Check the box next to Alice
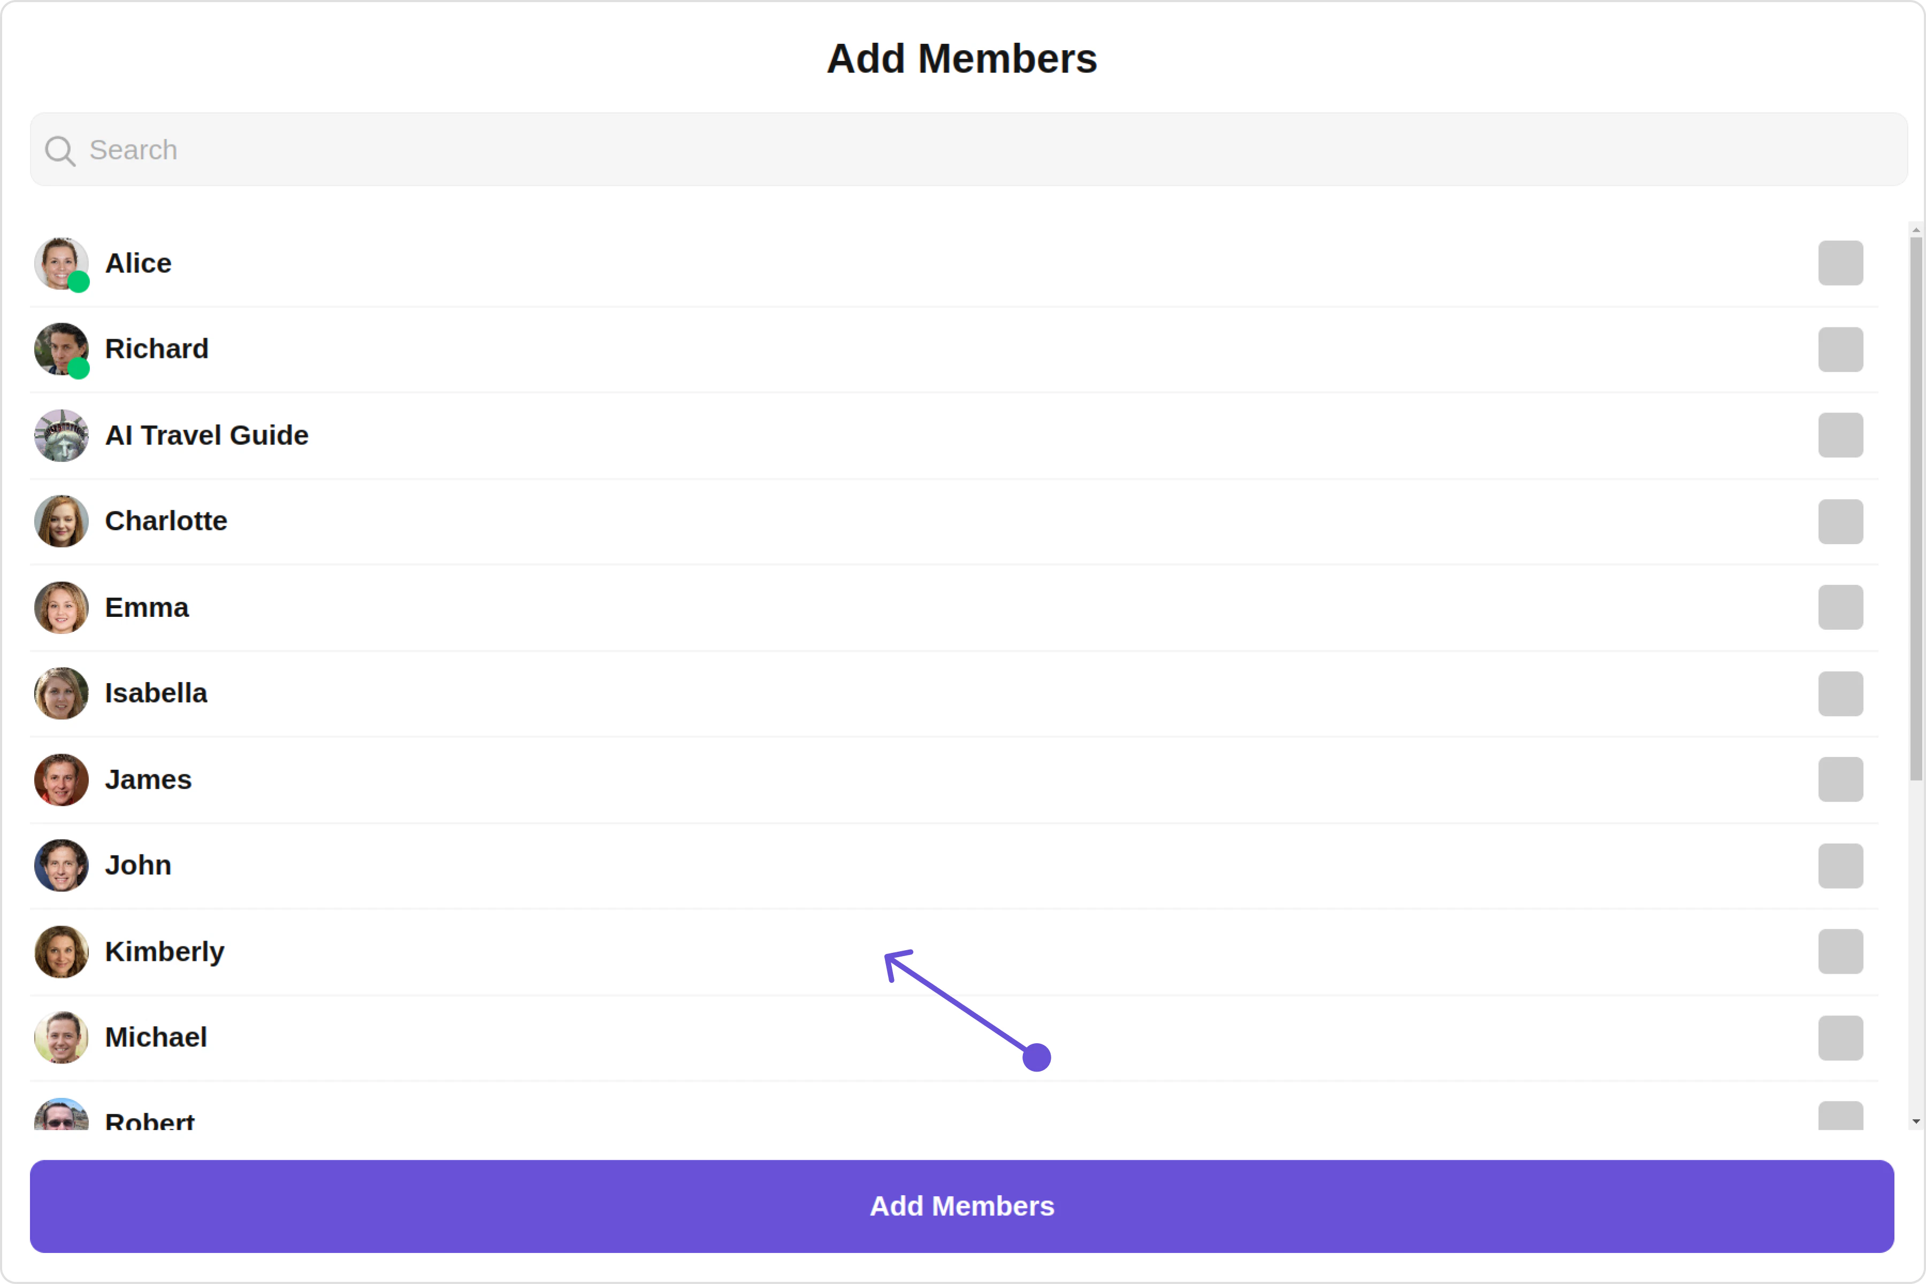The width and height of the screenshot is (1926, 1284). [x=1840, y=263]
